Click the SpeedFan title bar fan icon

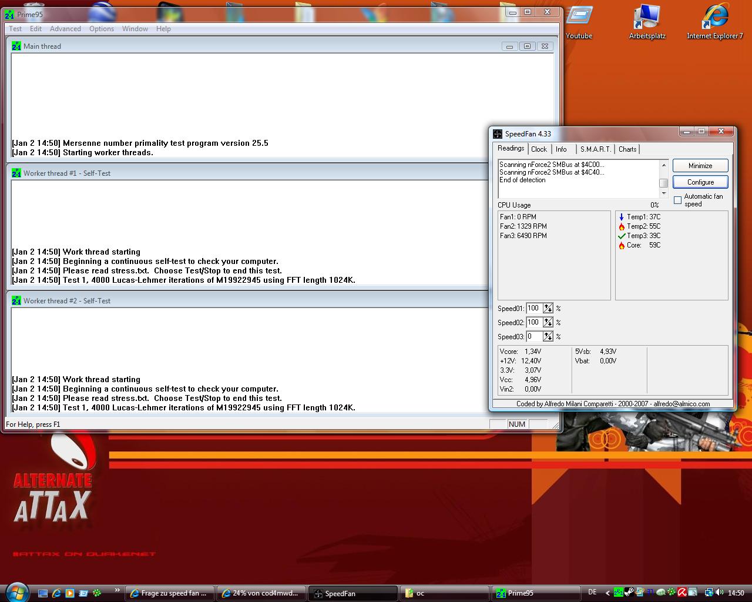pyautogui.click(x=498, y=134)
